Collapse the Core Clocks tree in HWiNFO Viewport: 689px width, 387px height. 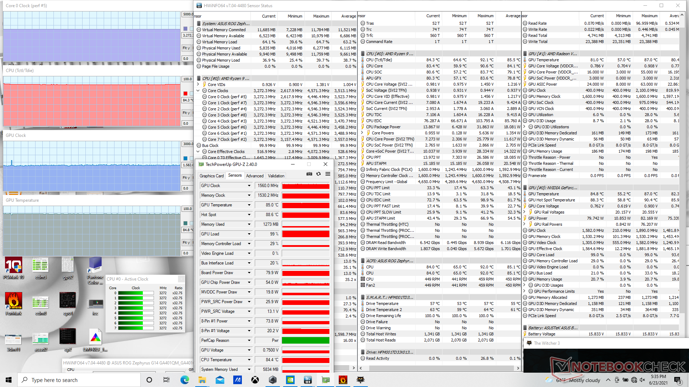tap(198, 91)
